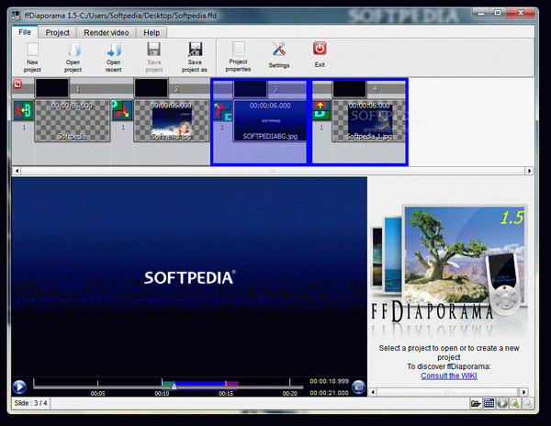
Task: Click the red Exit power icon
Action: tap(320, 49)
